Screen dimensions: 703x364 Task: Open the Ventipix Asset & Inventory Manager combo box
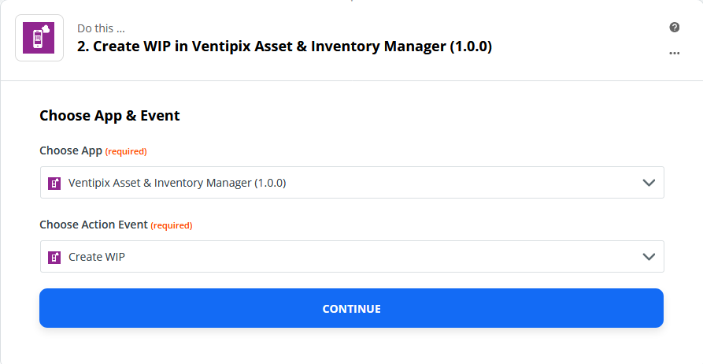[x=352, y=183]
